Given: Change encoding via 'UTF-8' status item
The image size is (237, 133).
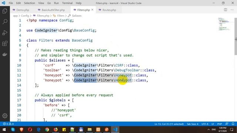Looking at the screenshot, I should pos(205,124).
